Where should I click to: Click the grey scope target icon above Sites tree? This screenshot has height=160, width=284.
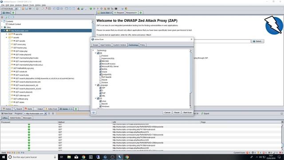[x=2, y=17]
